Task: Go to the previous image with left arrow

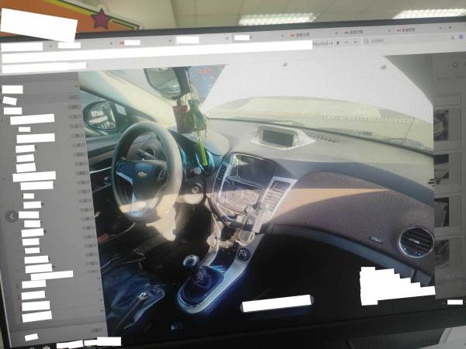Action: coord(12,216)
